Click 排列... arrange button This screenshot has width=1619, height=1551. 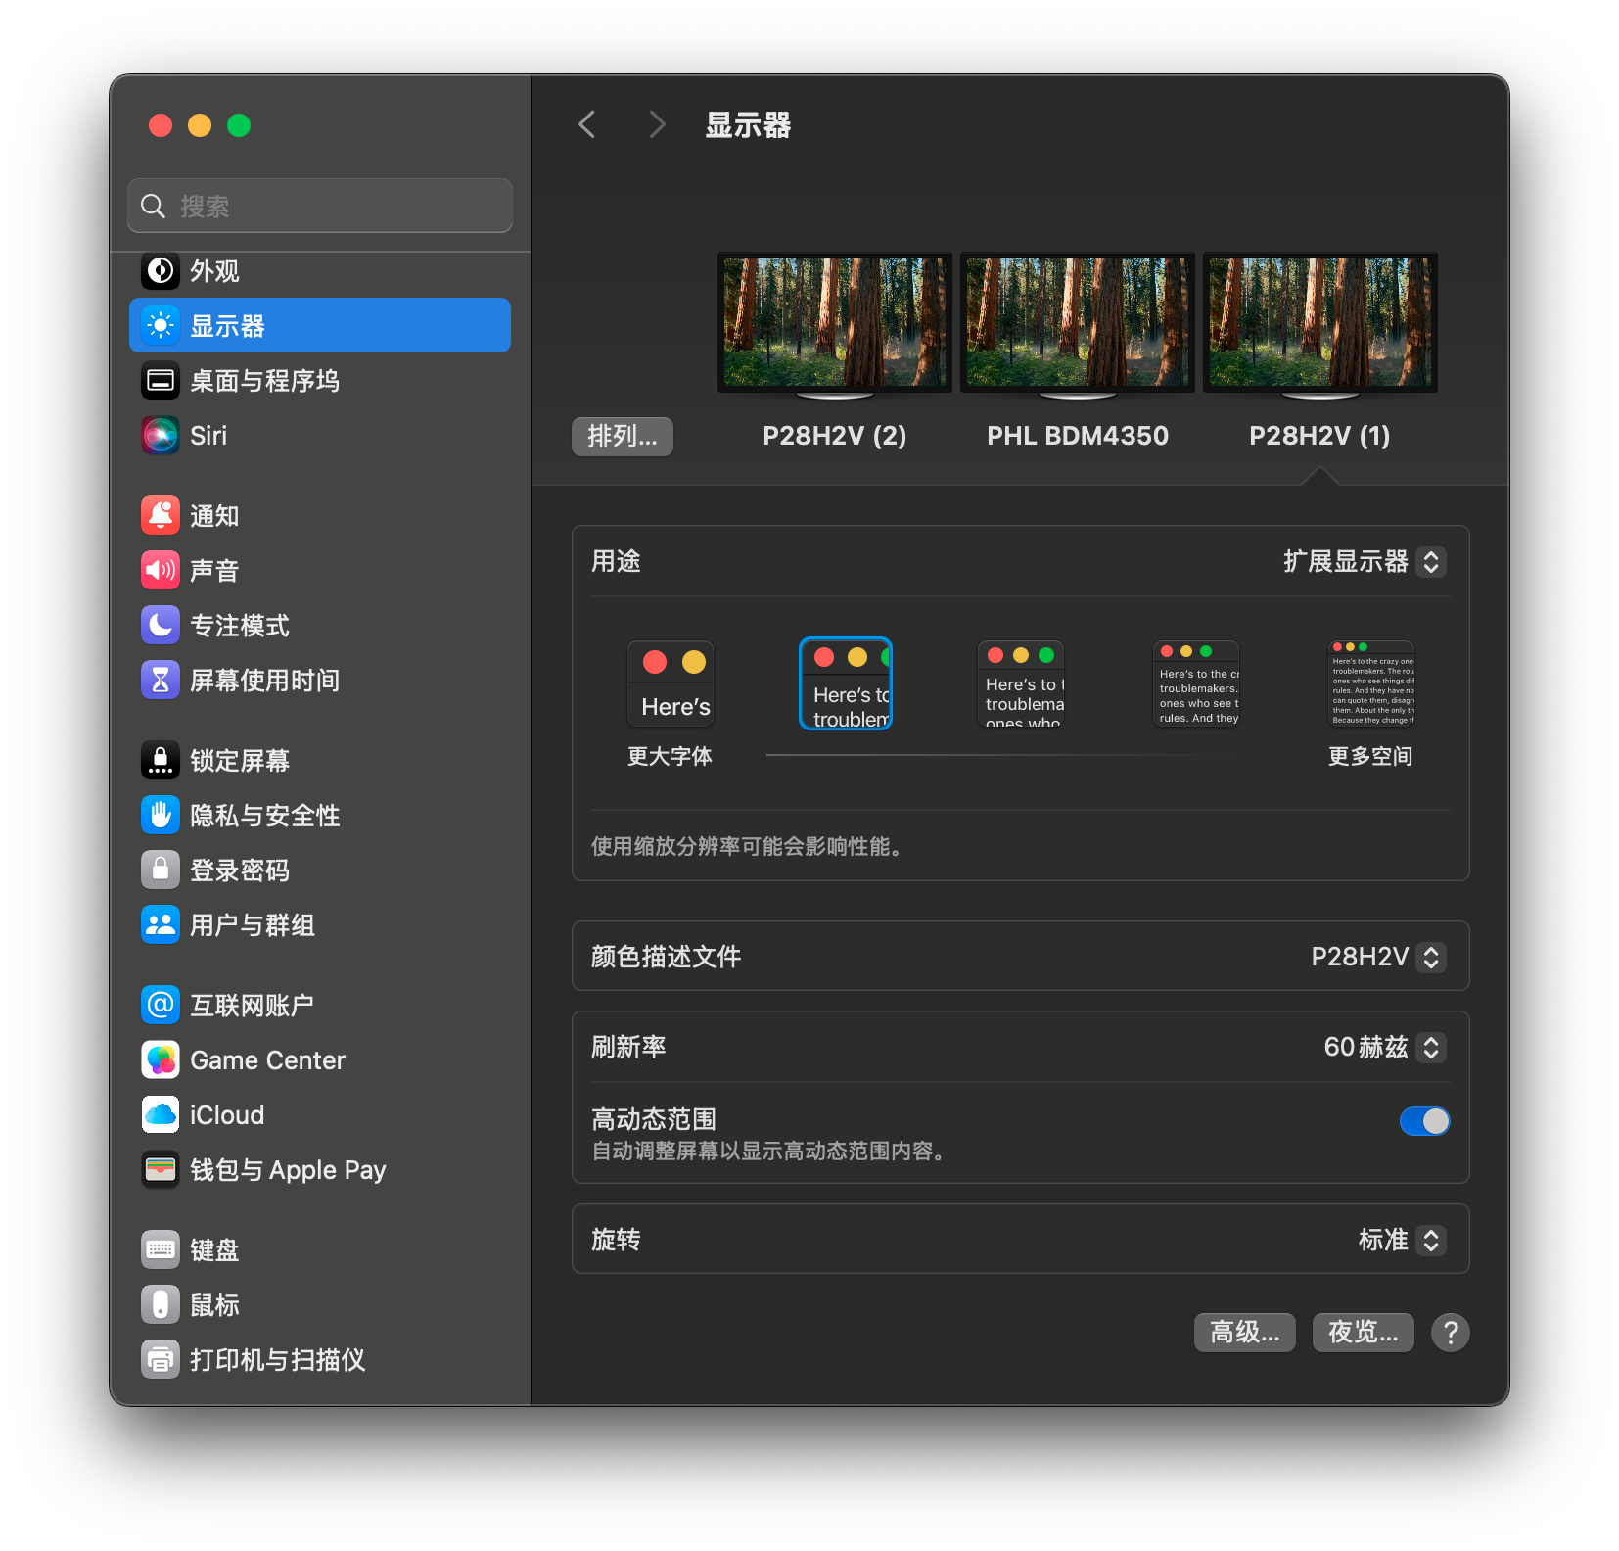click(x=623, y=437)
